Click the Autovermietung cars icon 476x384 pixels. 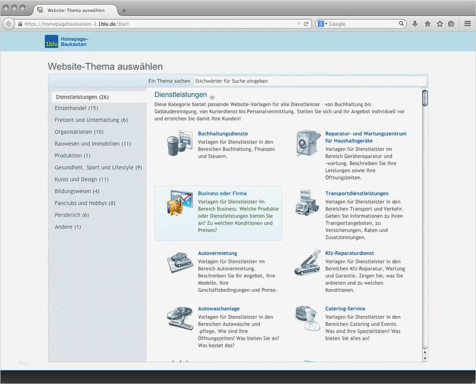[180, 262]
